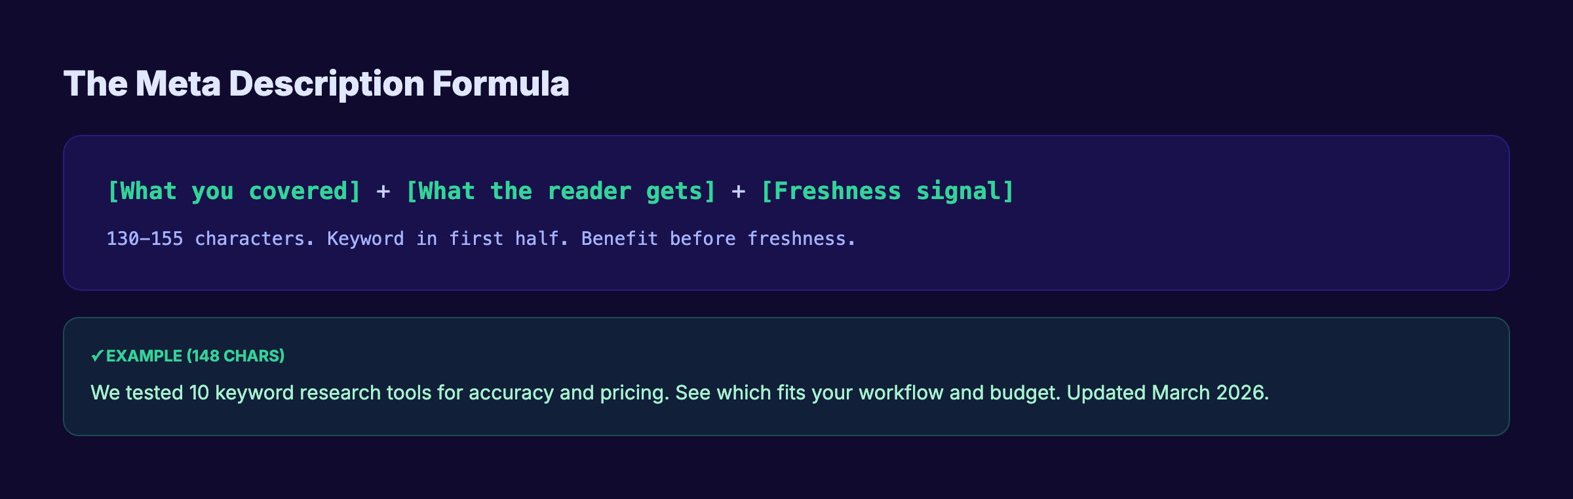Click the sentence "See which fits your workflow"
This screenshot has height=499, width=1573.
(868, 393)
